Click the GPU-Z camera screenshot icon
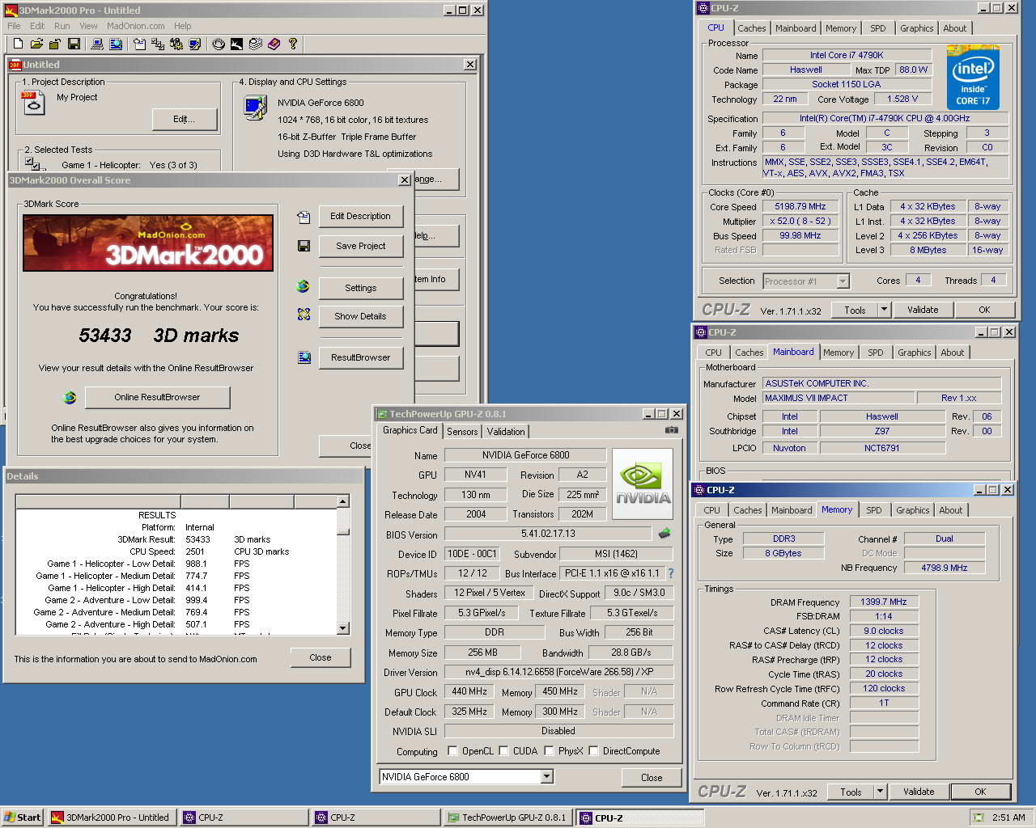The height and width of the screenshot is (828, 1036). 671,430
